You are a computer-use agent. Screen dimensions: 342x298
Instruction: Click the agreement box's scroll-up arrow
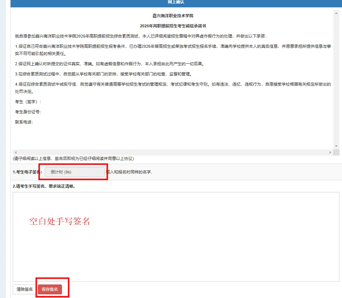click(x=336, y=13)
